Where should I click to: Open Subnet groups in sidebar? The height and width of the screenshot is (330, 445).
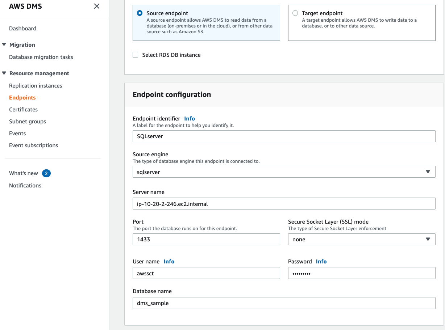coord(28,121)
